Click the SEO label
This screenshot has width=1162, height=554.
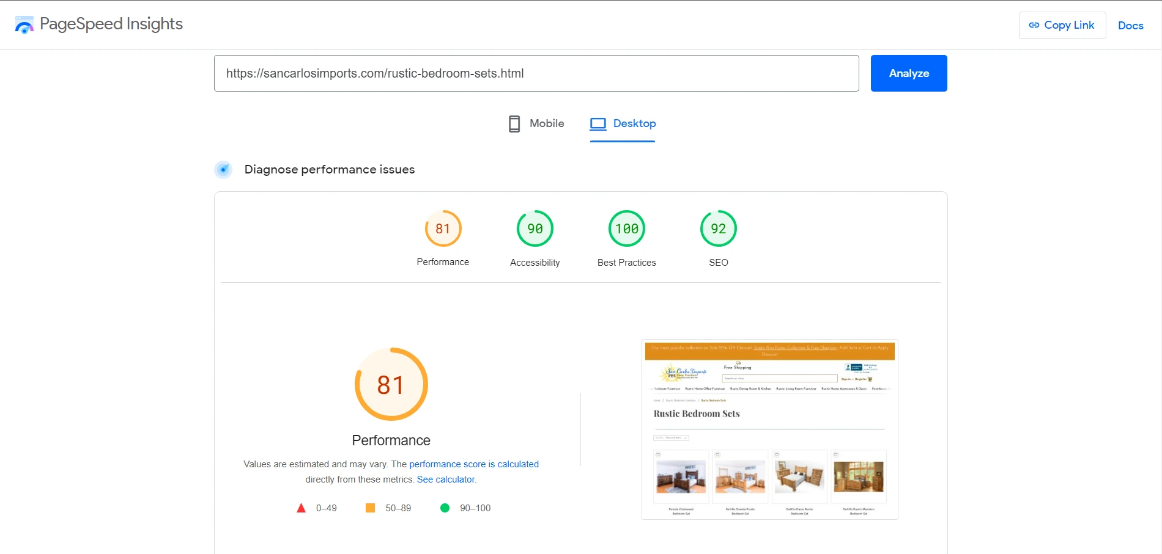point(719,263)
